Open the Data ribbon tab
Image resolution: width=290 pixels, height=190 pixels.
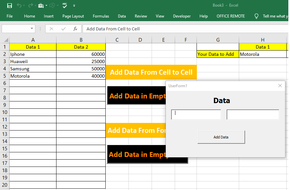click(122, 16)
